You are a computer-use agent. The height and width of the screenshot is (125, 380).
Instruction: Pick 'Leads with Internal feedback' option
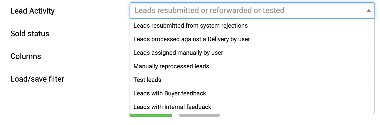(172, 107)
